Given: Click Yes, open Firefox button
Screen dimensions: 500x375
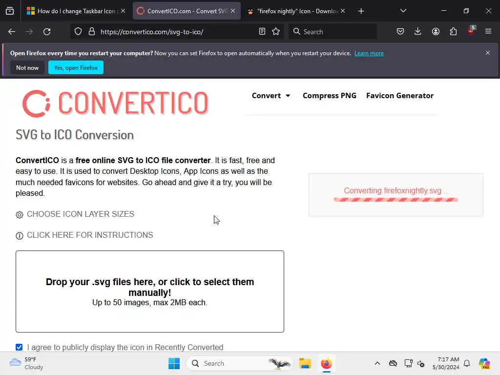Looking at the screenshot, I should point(76,67).
